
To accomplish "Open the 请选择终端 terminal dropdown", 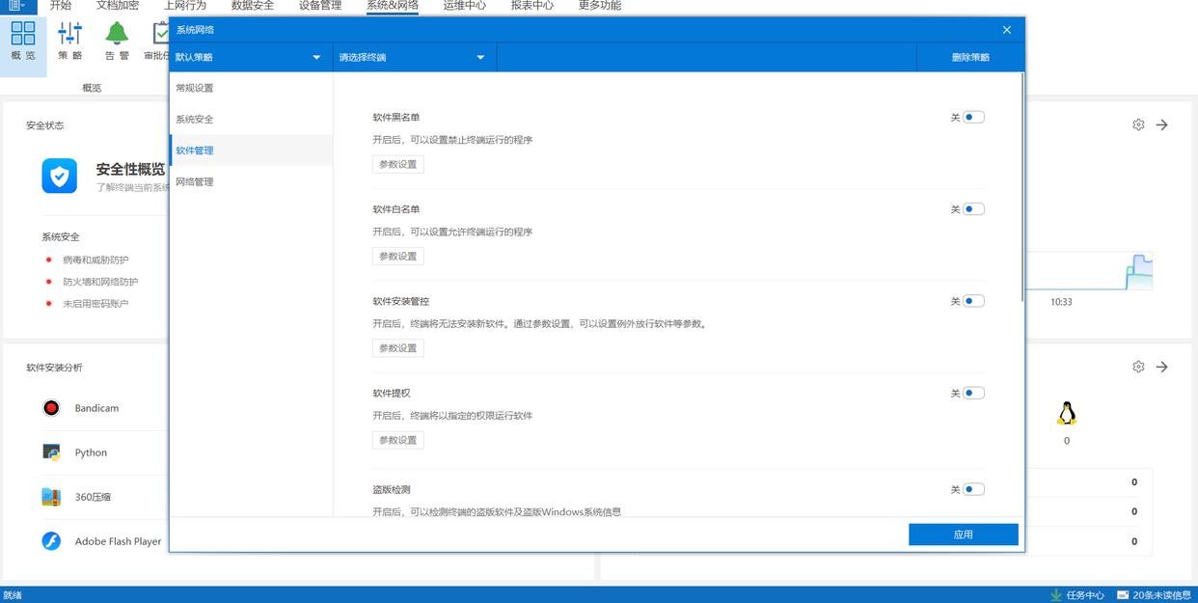I will [413, 57].
